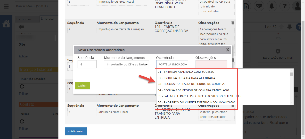The height and width of the screenshot is (139, 305).
Task: Refresh the Contato list
Action: [22, 122]
